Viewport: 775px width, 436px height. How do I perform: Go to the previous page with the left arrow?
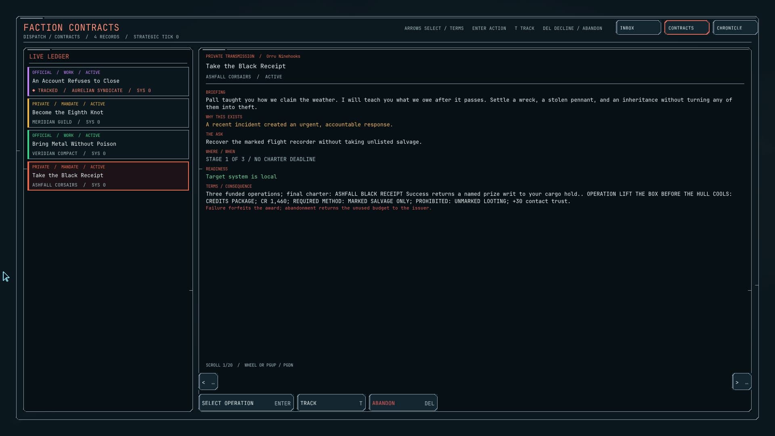[x=208, y=382]
